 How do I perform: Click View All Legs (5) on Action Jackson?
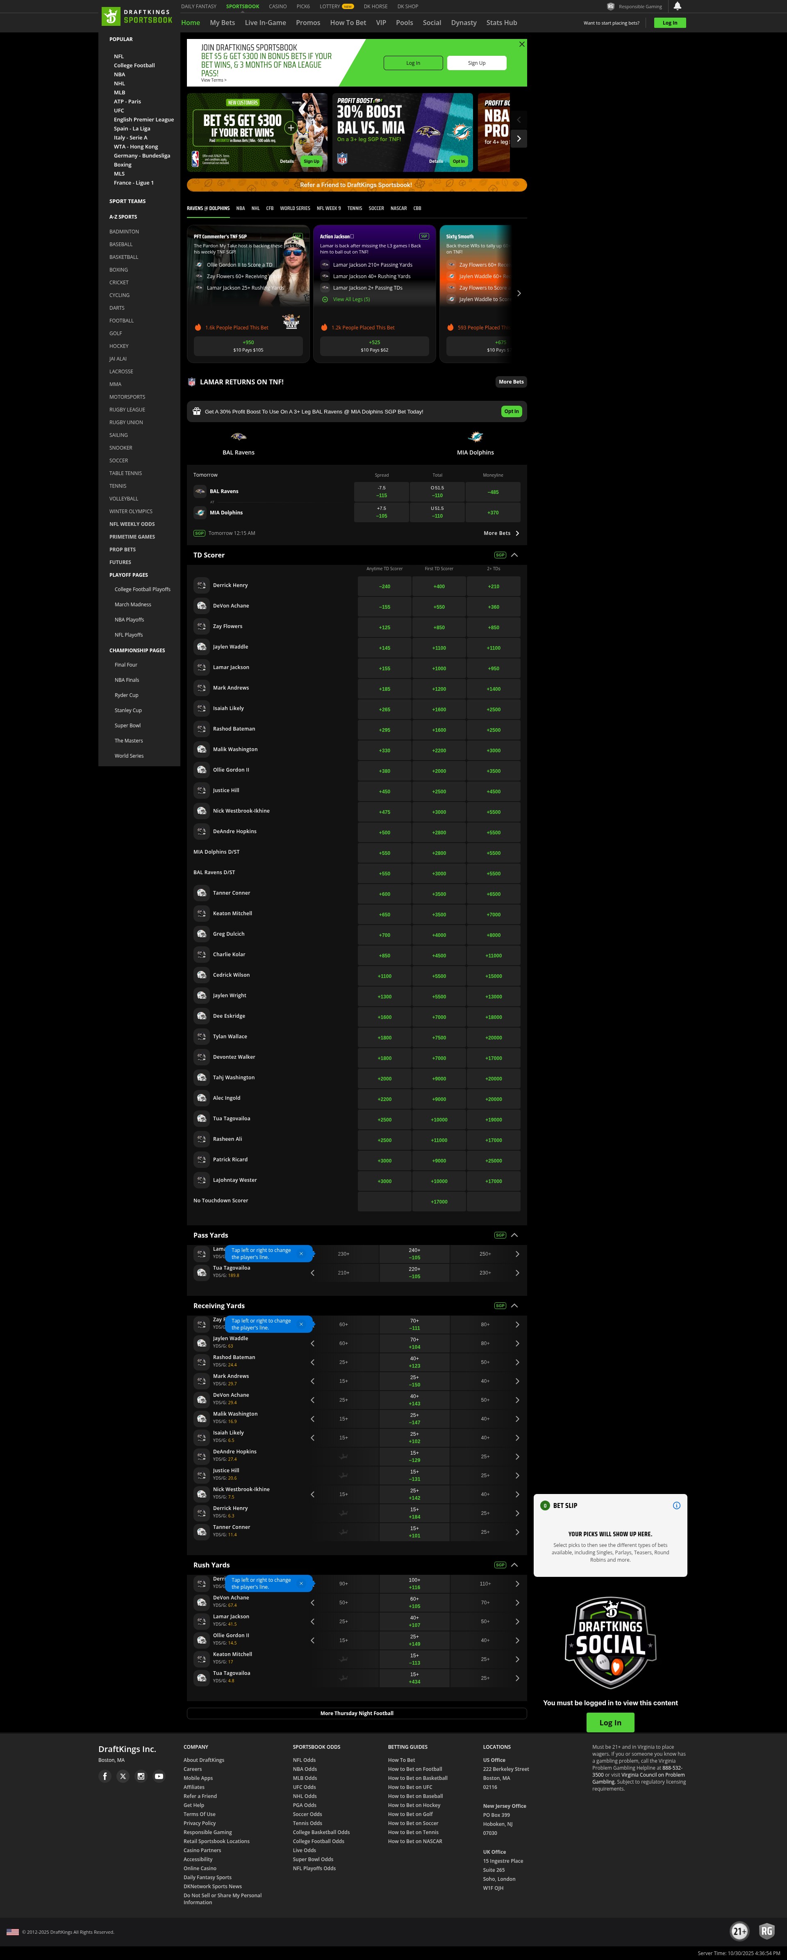(350, 299)
